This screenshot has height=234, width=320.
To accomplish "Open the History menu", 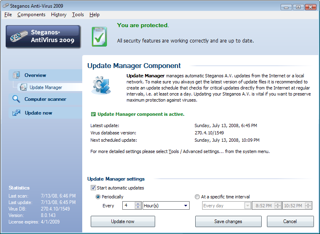I will click(59, 15).
